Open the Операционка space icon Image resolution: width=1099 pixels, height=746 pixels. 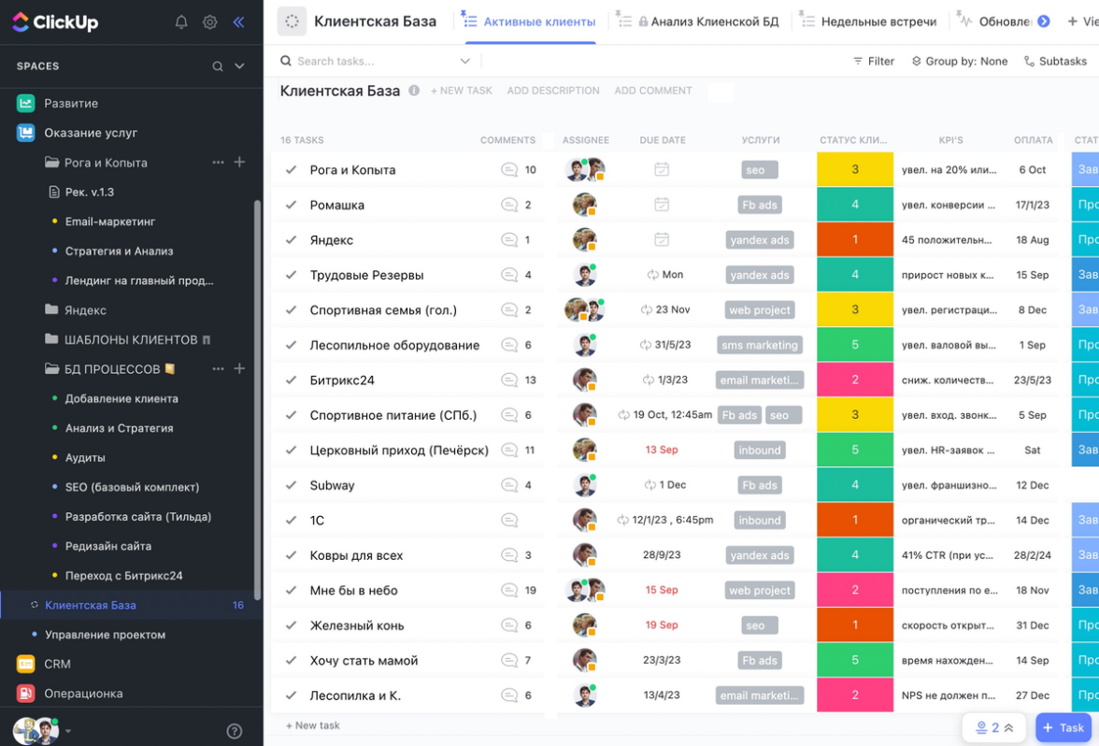[26, 694]
